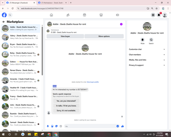Open Amanda 3 beds 4 bath conversation

(21, 80)
